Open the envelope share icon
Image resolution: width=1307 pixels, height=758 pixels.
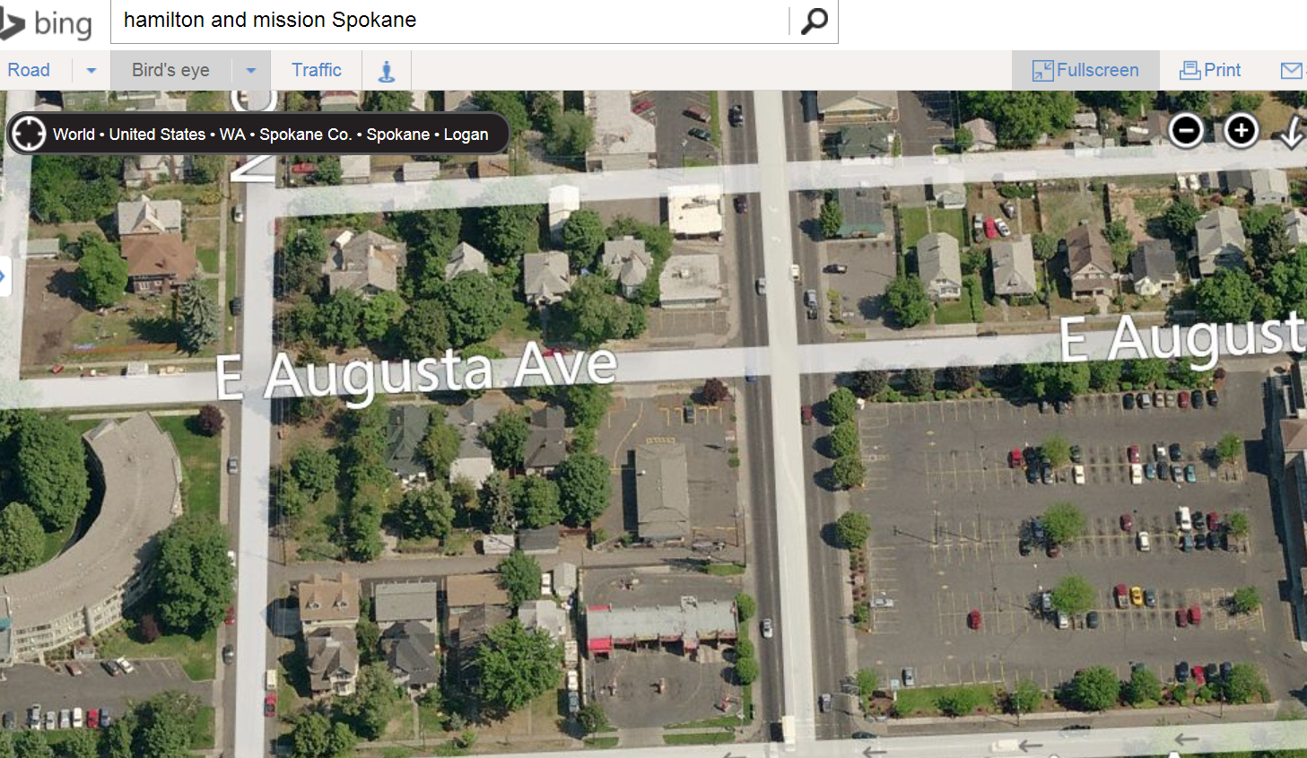click(x=1292, y=71)
